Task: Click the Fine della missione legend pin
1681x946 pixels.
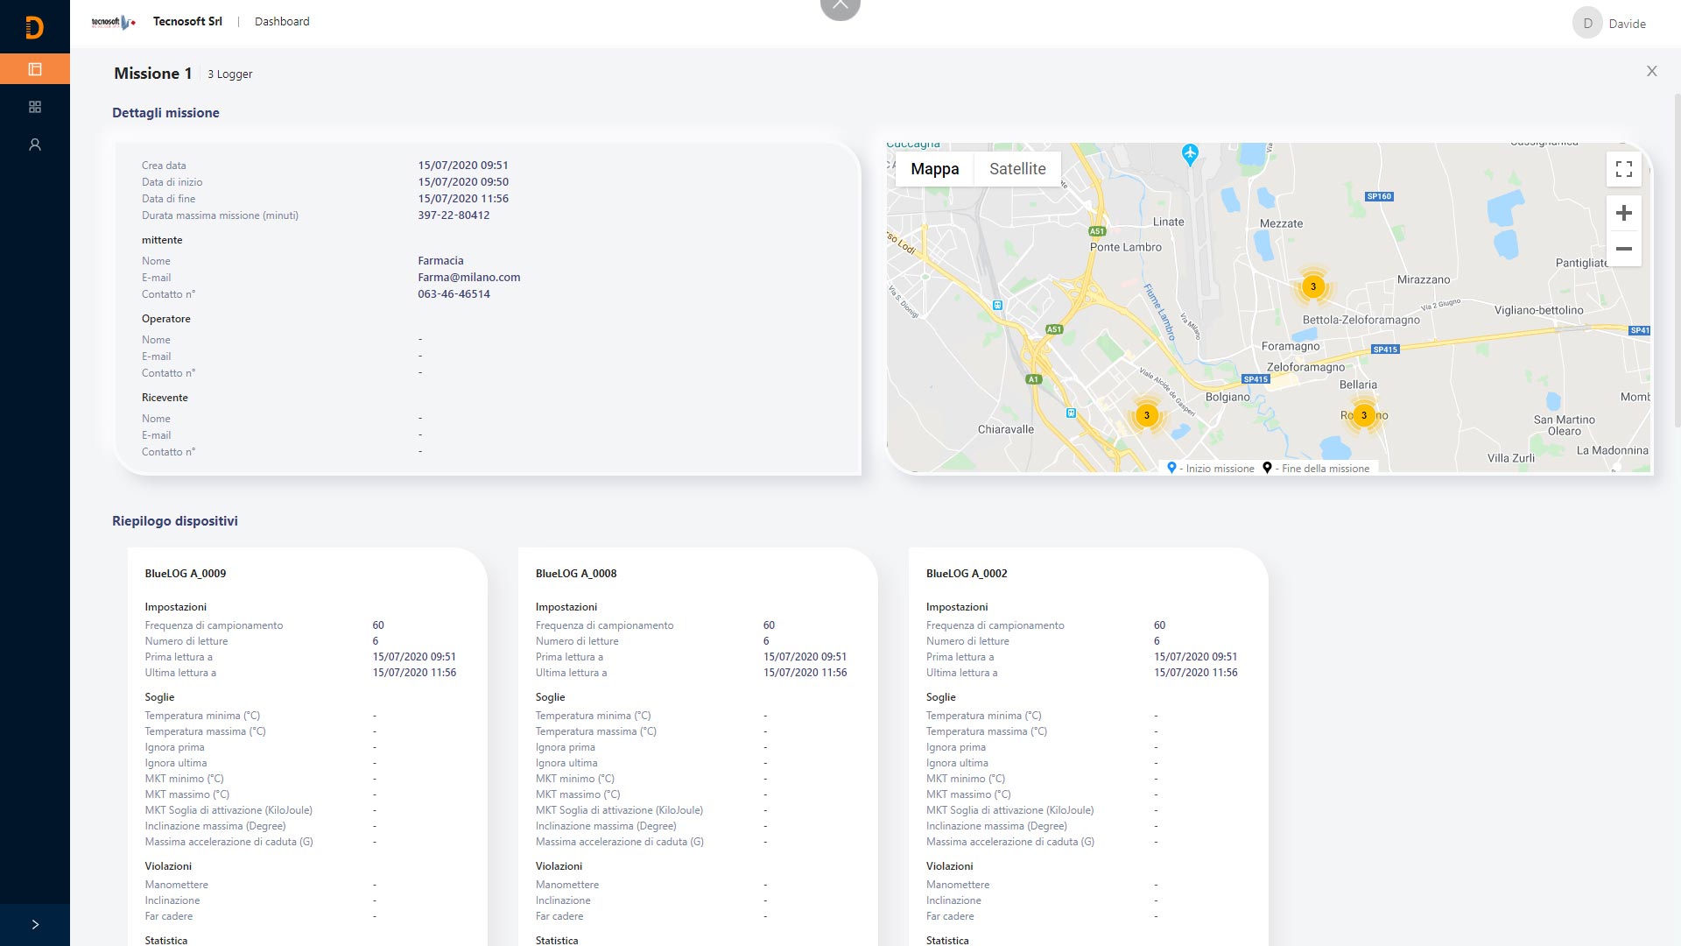Action: (1267, 468)
